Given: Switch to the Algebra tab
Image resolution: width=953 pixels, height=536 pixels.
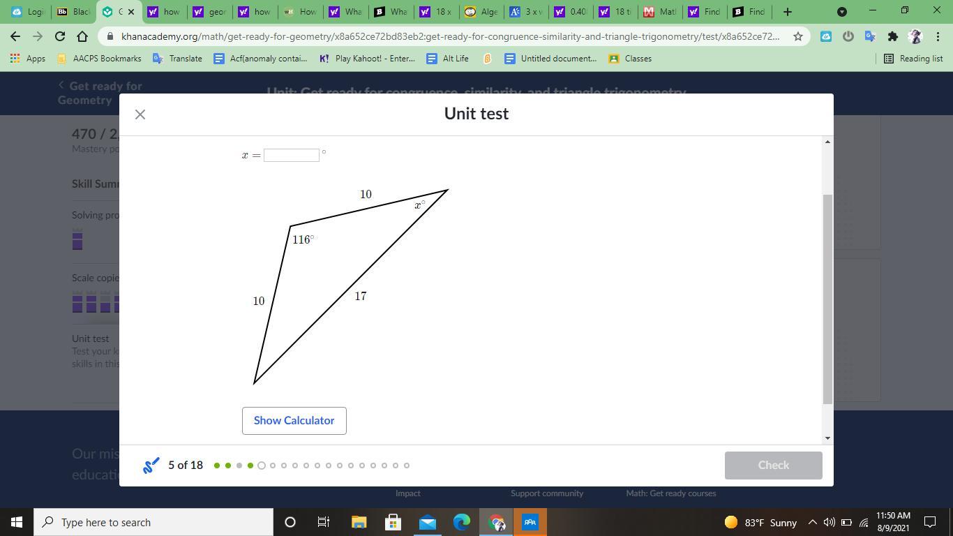Looking at the screenshot, I should [x=481, y=12].
